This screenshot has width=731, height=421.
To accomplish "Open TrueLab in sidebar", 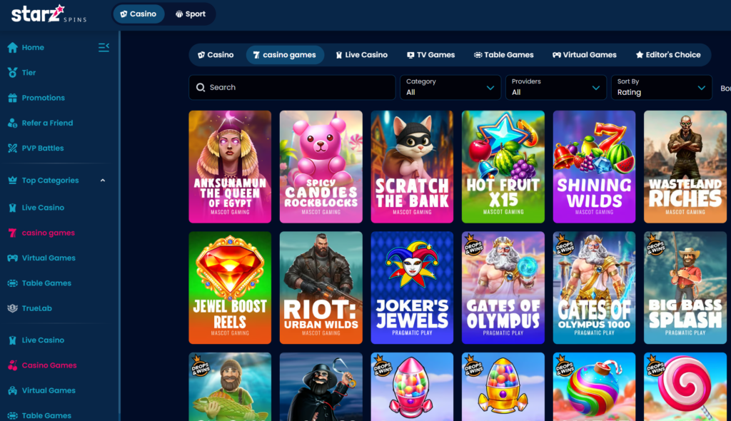I will pyautogui.click(x=36, y=308).
